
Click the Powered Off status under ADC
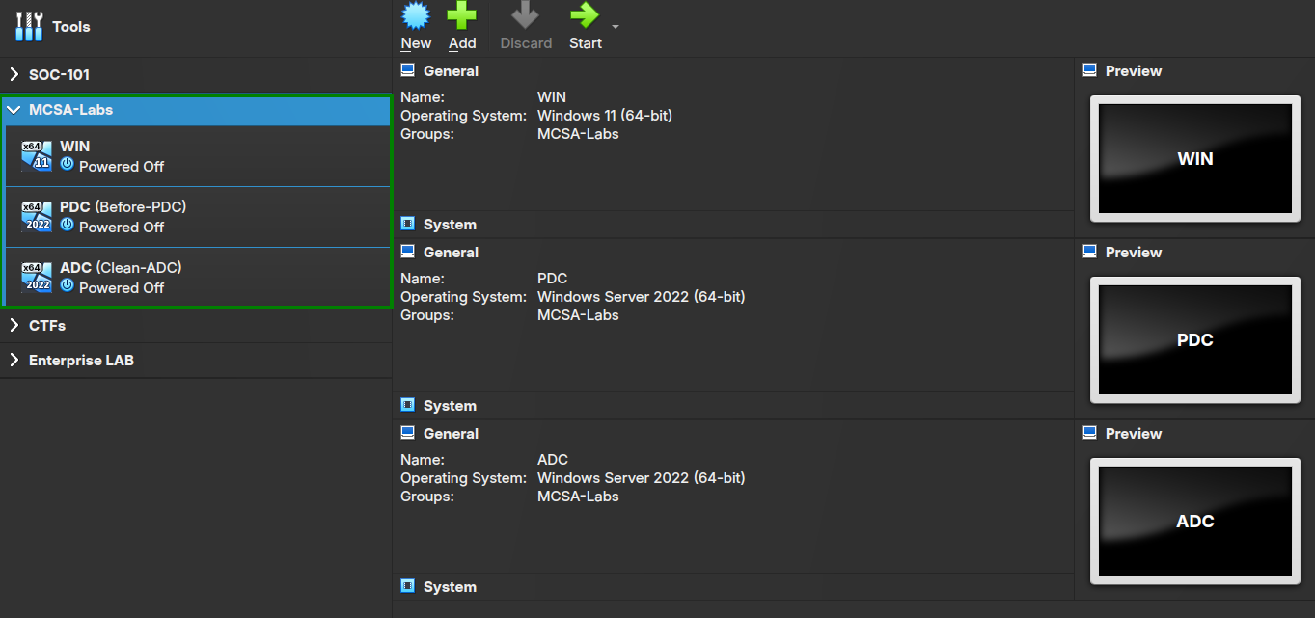122,288
